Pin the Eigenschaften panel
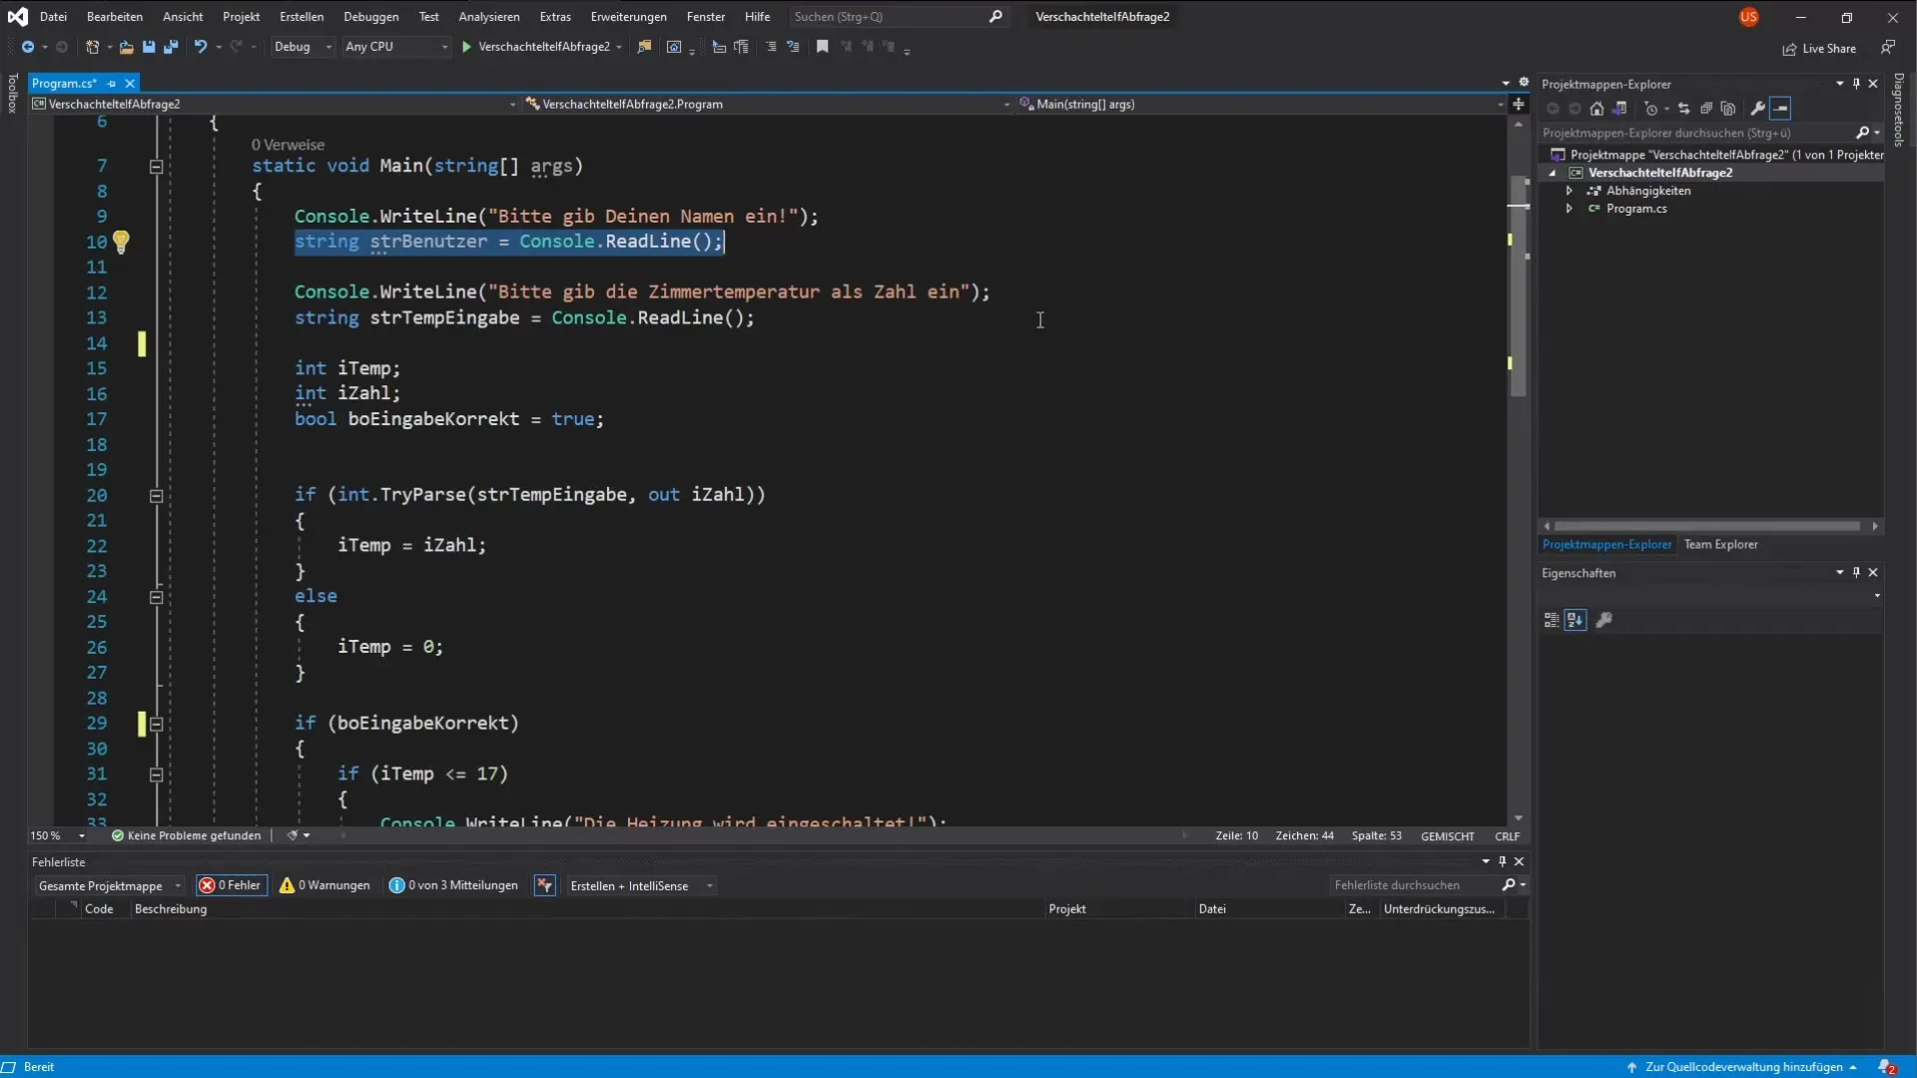Viewport: 1917px width, 1078px height. coord(1856,573)
